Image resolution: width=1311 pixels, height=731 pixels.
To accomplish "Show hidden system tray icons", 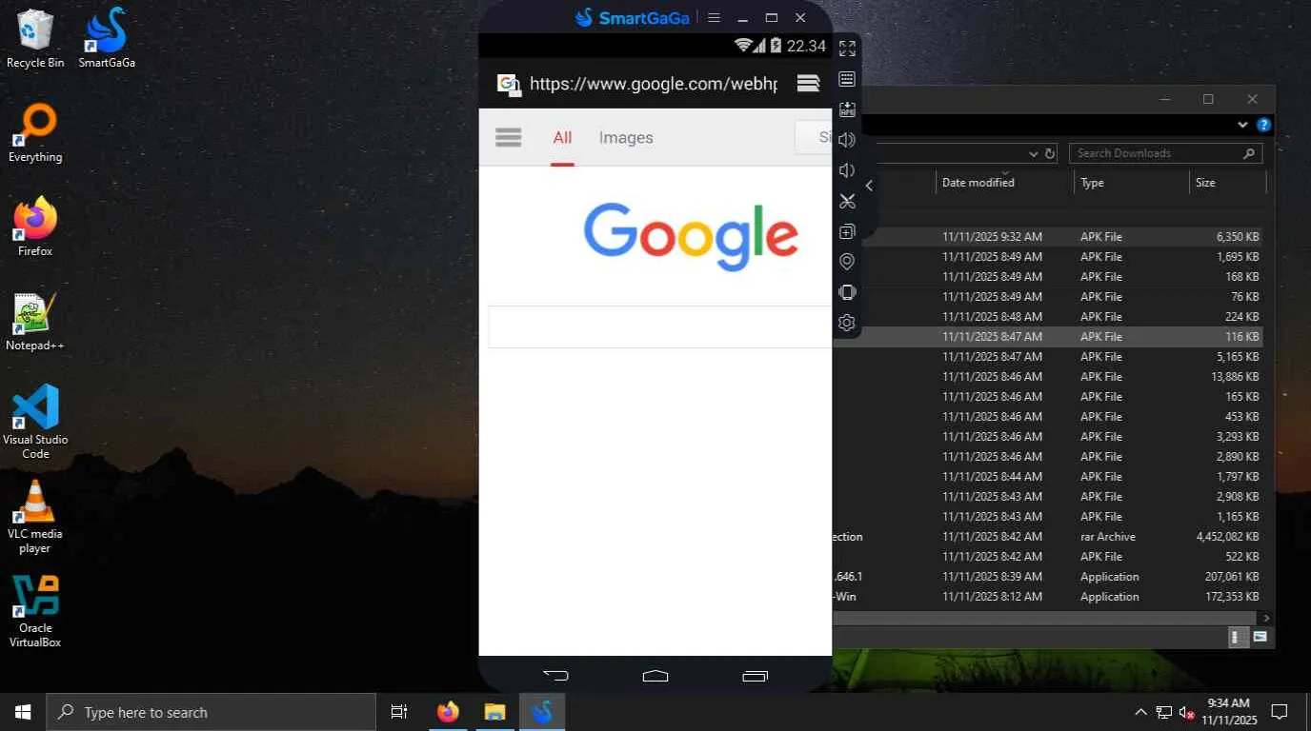I will tap(1140, 712).
